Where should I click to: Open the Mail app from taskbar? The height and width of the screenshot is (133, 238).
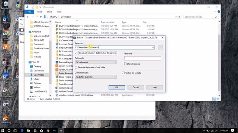pos(41,130)
